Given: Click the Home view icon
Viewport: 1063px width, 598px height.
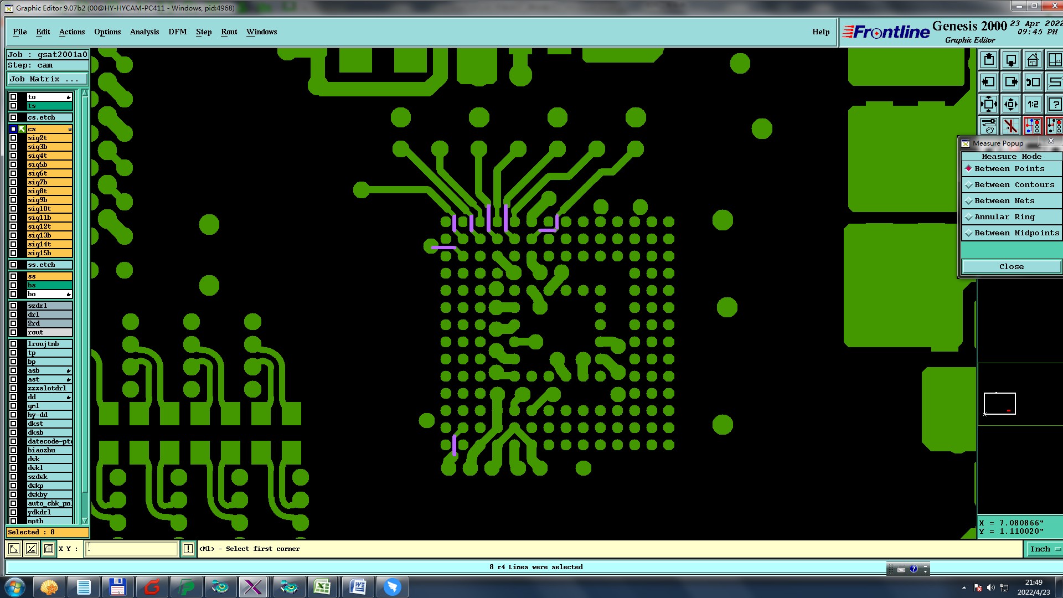Looking at the screenshot, I should point(1033,60).
